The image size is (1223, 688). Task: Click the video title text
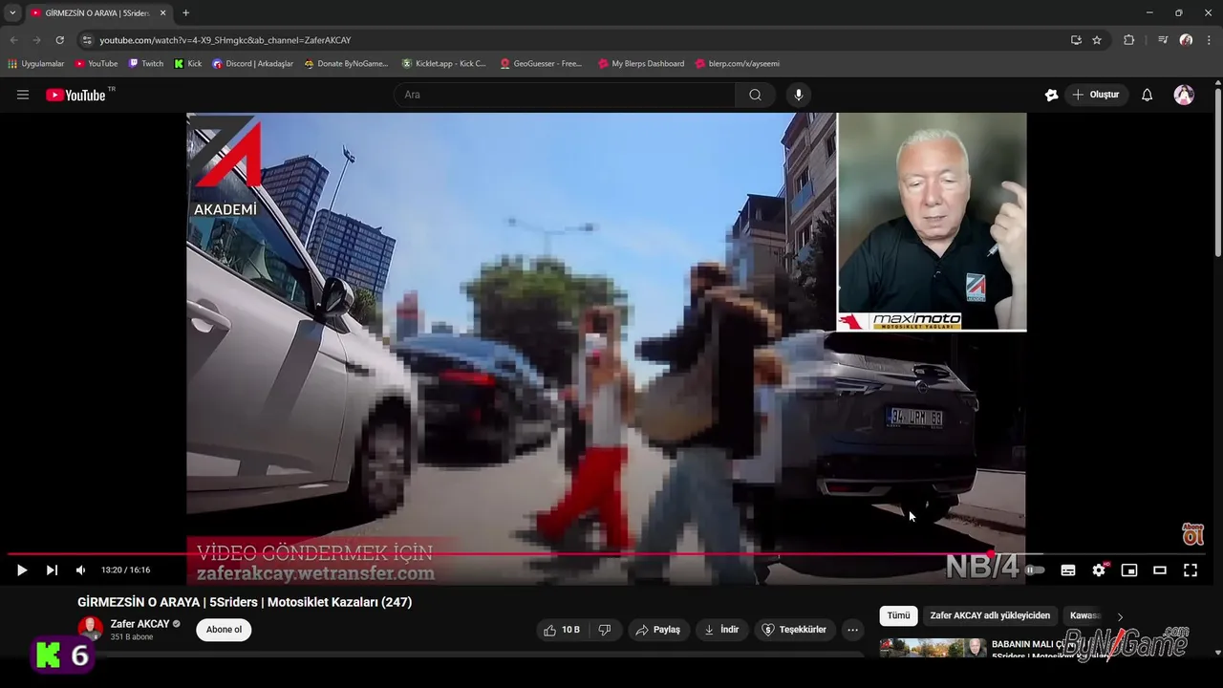tap(245, 602)
